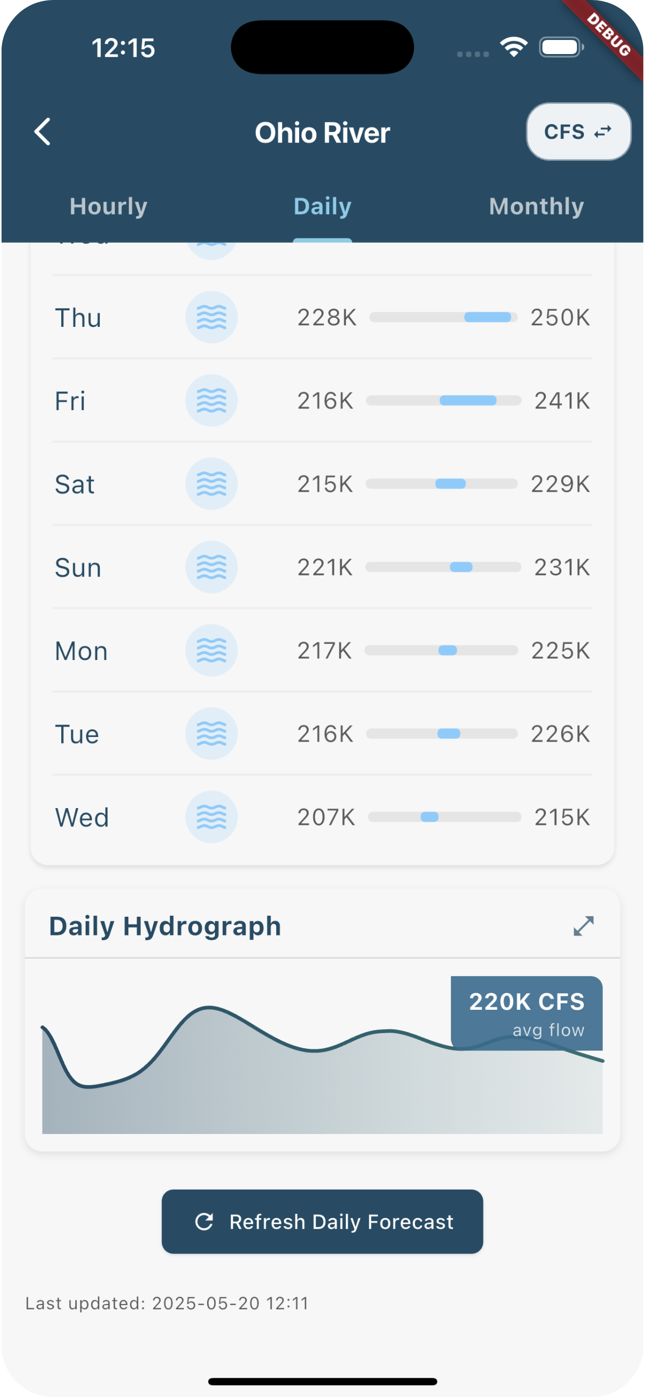
Task: Switch to the Hourly tab
Action: coord(109,207)
